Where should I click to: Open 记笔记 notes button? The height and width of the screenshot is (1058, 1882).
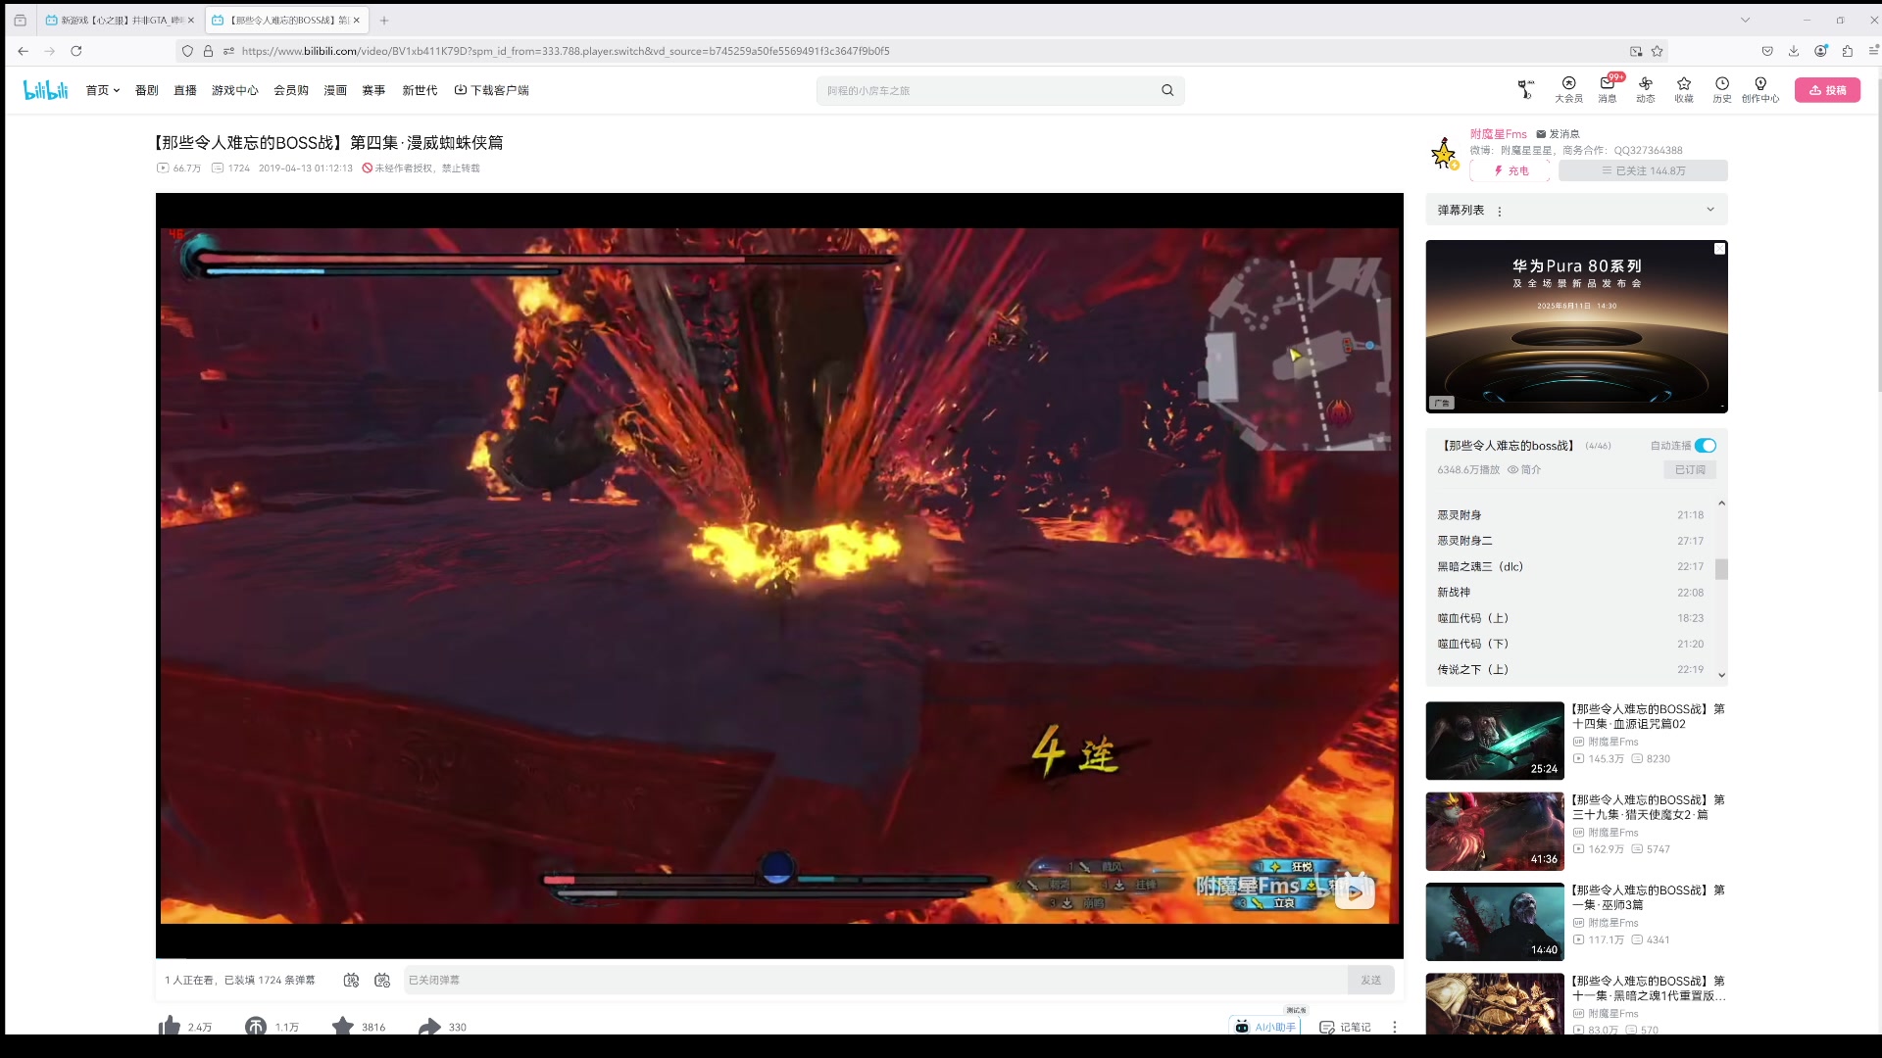click(x=1345, y=1027)
